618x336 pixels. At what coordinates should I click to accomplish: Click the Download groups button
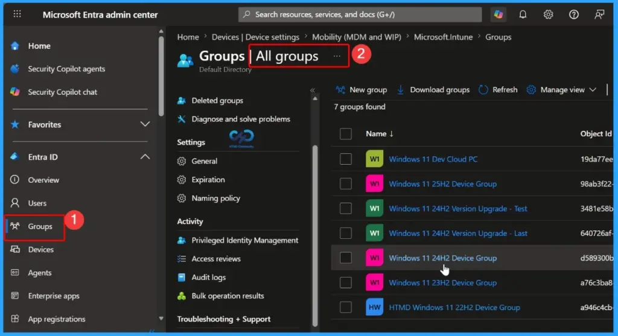(x=433, y=90)
